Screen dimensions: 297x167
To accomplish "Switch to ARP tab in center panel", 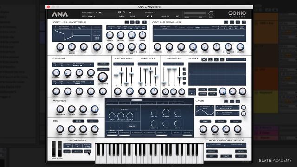I will click(x=112, y=103).
